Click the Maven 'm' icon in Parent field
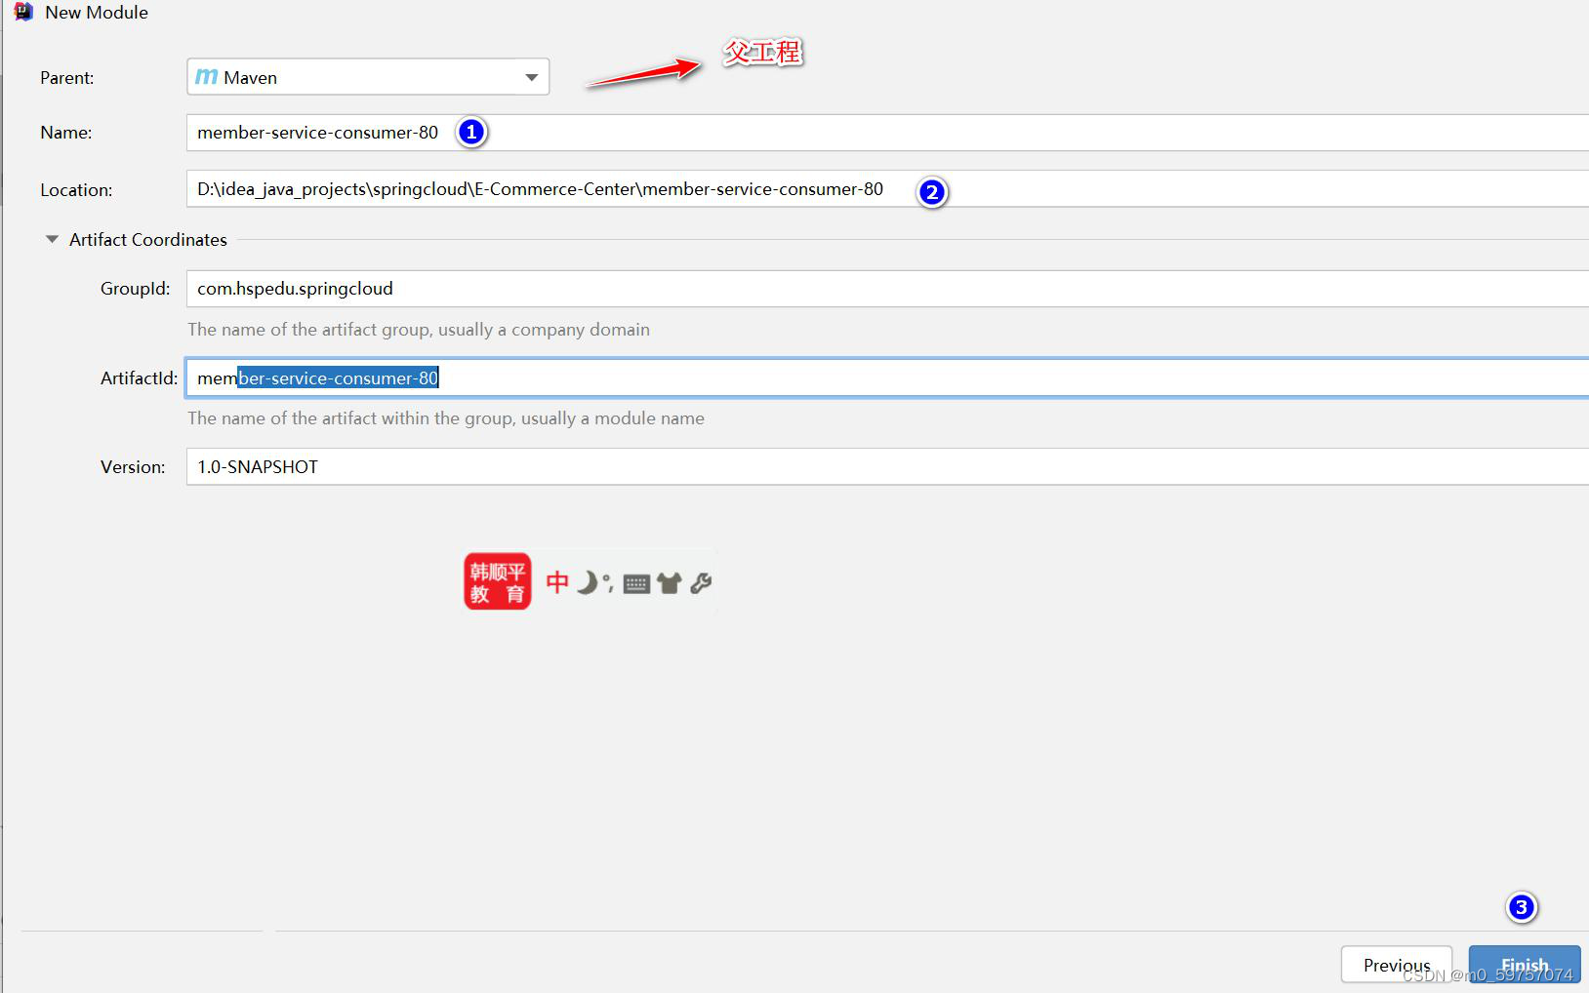1589x993 pixels. pos(207,76)
